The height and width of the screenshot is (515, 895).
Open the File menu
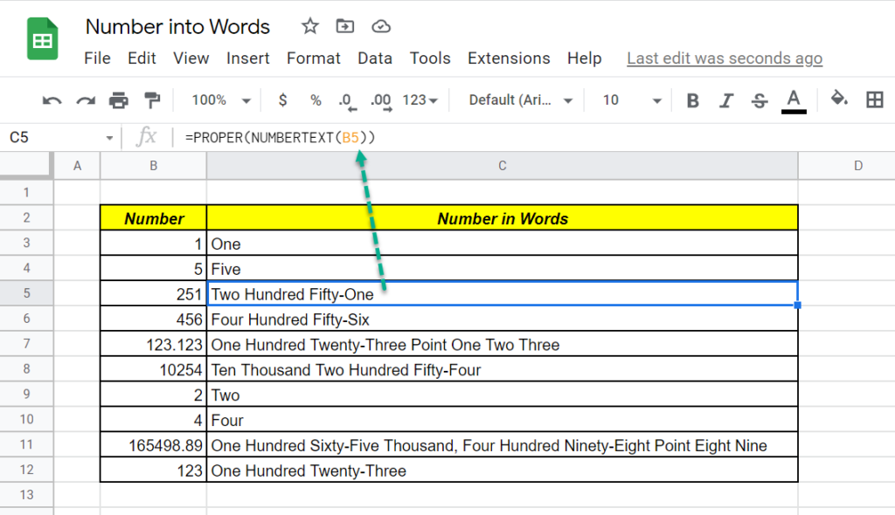click(x=98, y=58)
